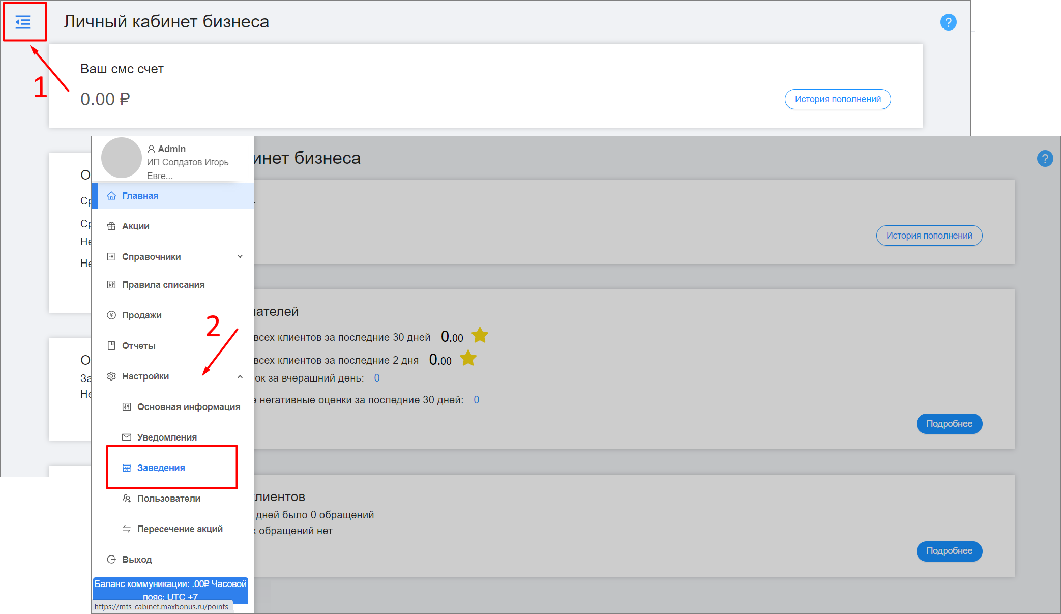Click the star icon beside the 2 days rating
The height and width of the screenshot is (614, 1061).
pos(468,359)
